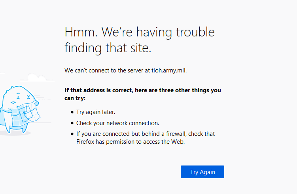Viewport: 297px width, 194px height.
Task: Click the bullet dot before 'Try again later'
Action: (x=72, y=112)
